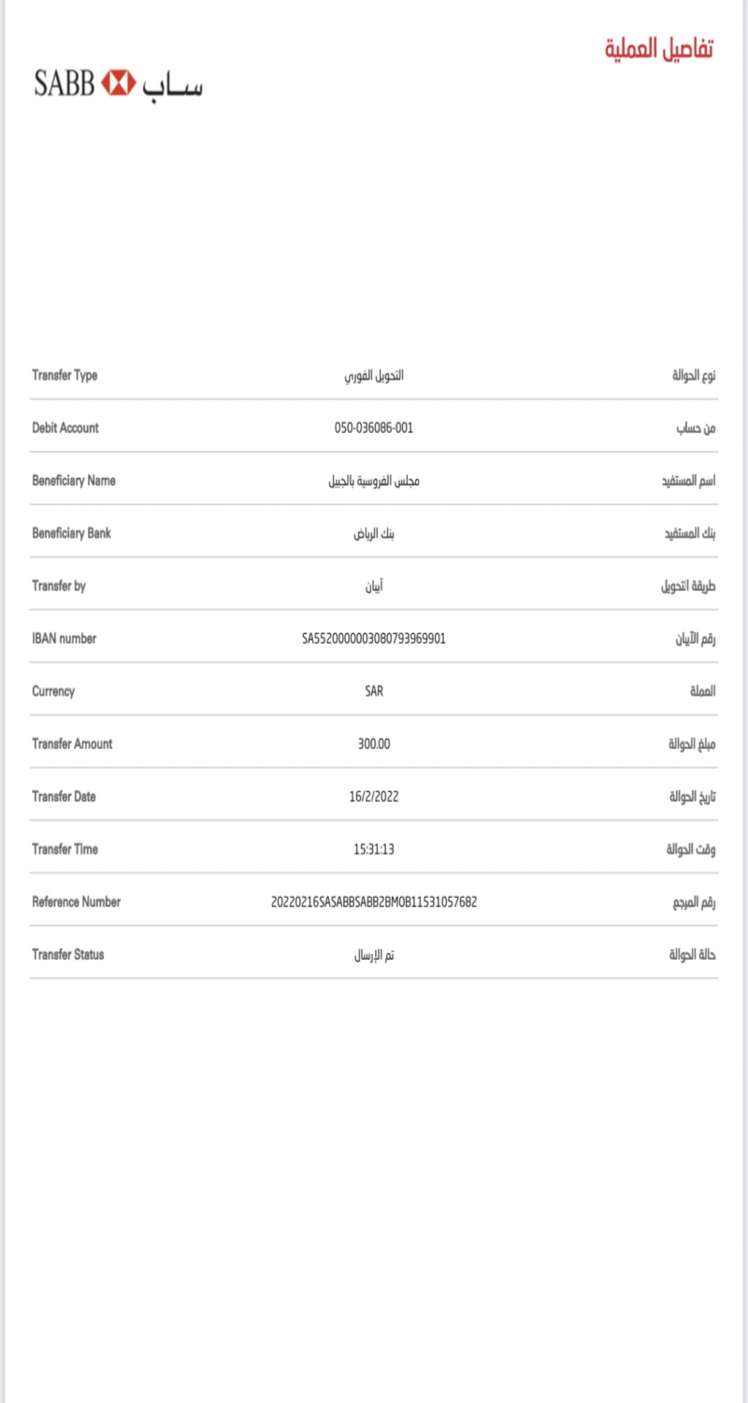The image size is (748, 1403).
Task: Select the transfer time 15:31:13
Action: coord(374,849)
